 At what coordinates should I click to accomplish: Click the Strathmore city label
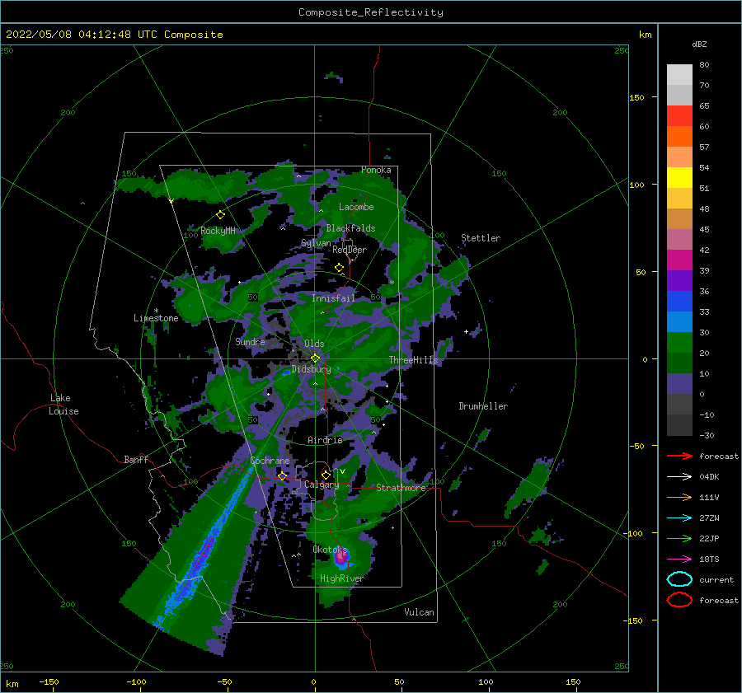coord(401,488)
